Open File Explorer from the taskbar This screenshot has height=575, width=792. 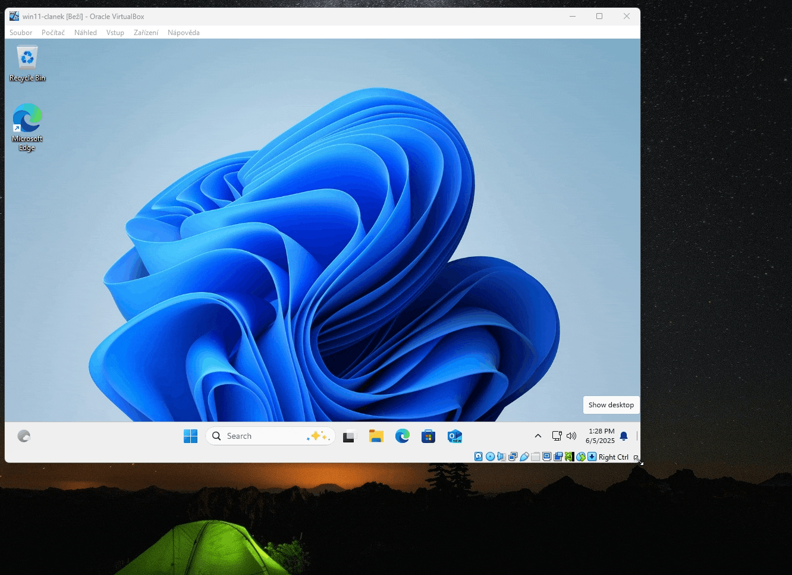tap(376, 436)
